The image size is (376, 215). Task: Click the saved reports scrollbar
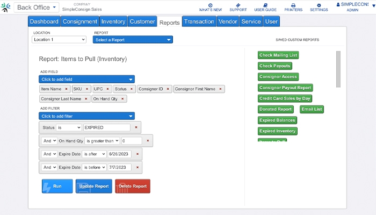[x=338, y=69]
